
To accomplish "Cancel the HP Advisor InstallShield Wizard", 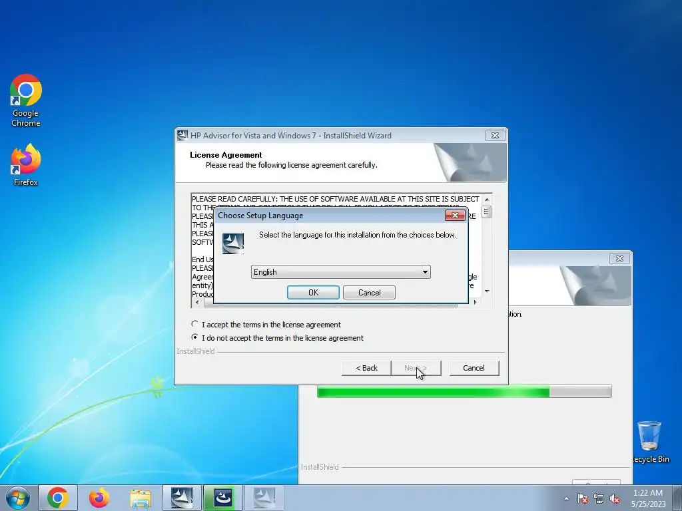I will 474,368.
